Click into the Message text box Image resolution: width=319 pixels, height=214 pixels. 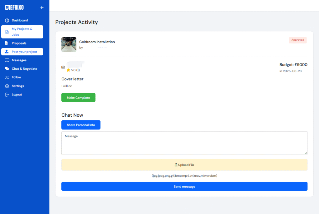pos(184,143)
